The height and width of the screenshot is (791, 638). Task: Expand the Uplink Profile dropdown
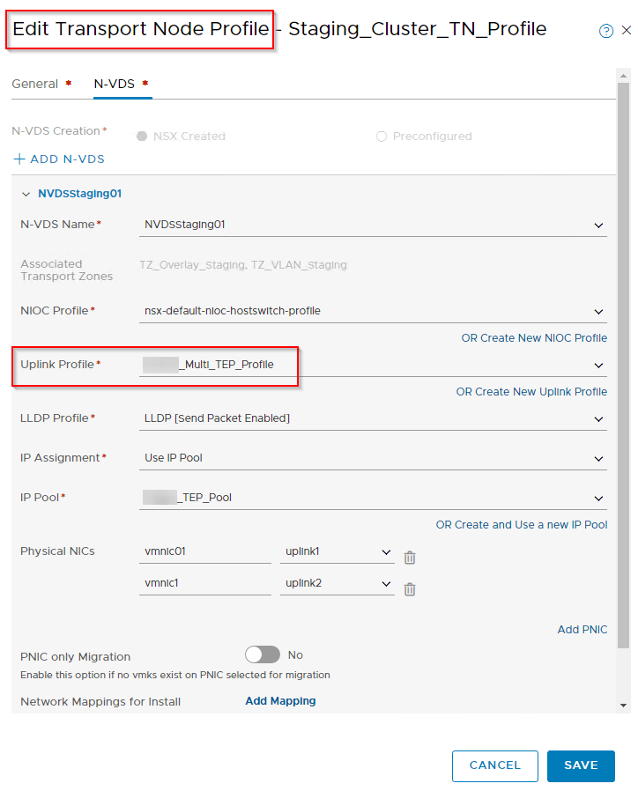(599, 366)
